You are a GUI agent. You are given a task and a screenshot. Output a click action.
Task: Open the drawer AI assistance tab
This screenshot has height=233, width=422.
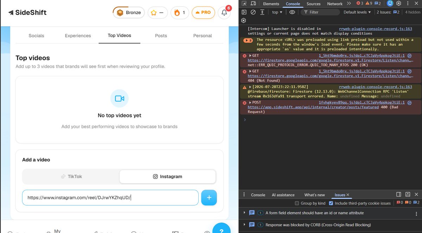pyautogui.click(x=283, y=195)
